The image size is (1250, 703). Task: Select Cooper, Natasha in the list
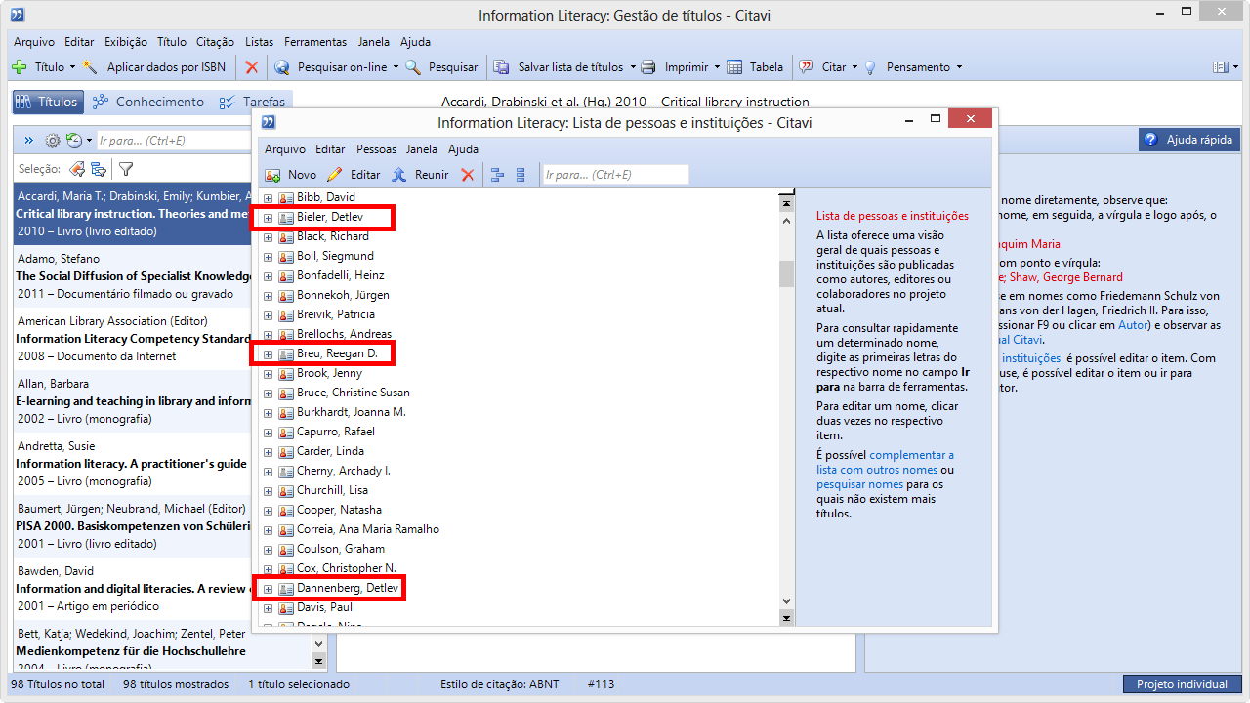click(x=339, y=510)
